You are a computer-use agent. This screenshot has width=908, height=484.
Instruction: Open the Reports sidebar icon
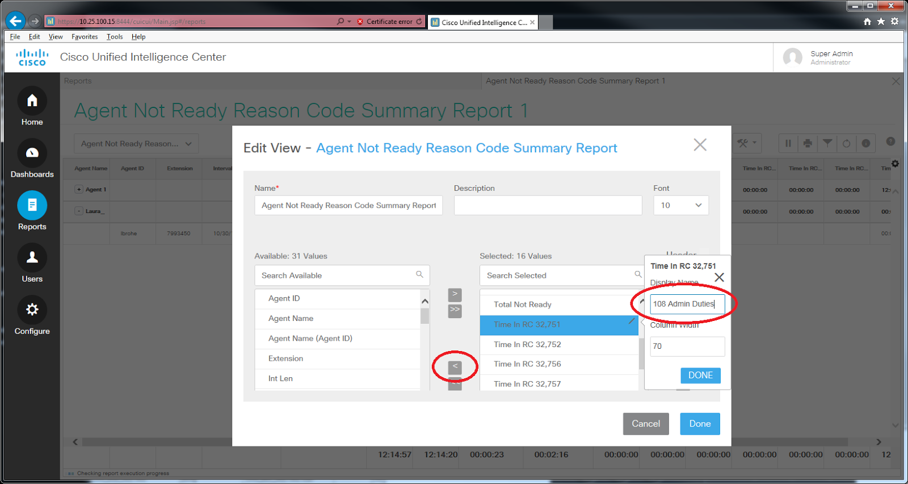[32, 205]
